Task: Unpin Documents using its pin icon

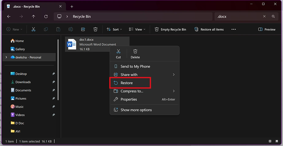Action: tap(54, 90)
